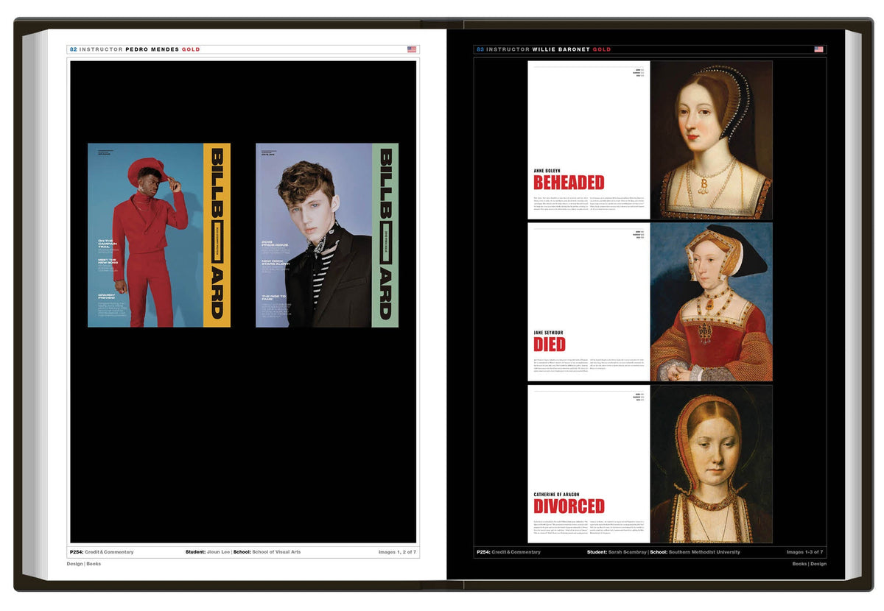
Task: Click 'GRAMMY PREVIEW' cover line
Action: 107,297
